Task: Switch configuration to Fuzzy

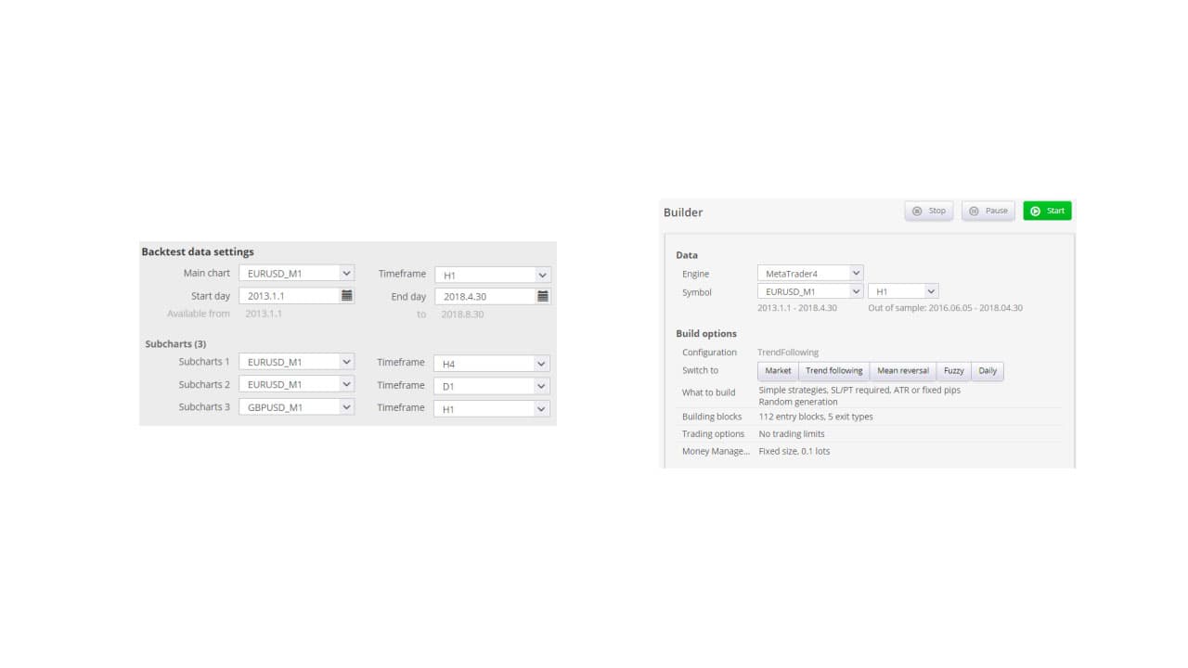Action: point(953,370)
